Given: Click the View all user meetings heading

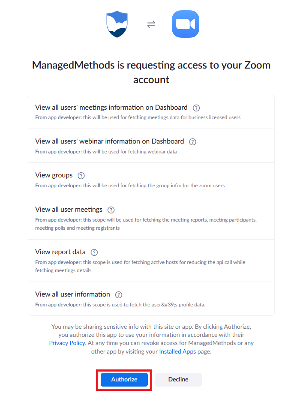Looking at the screenshot, I should pyautogui.click(x=69, y=210).
